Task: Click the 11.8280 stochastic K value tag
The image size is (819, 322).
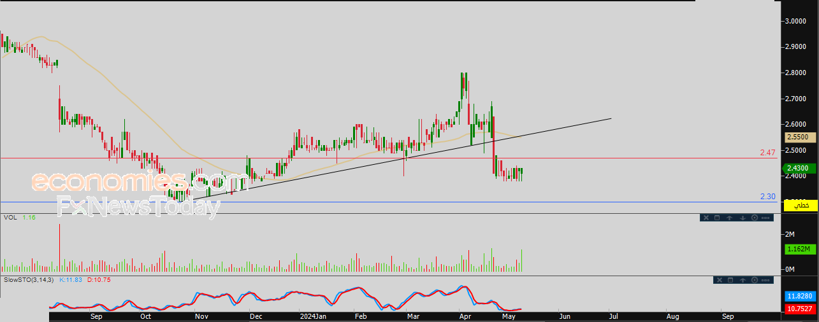Action: pyautogui.click(x=799, y=297)
